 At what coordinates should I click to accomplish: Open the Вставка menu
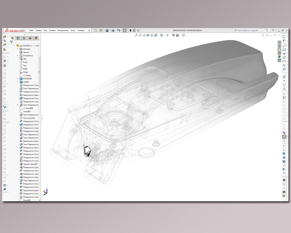(52, 31)
